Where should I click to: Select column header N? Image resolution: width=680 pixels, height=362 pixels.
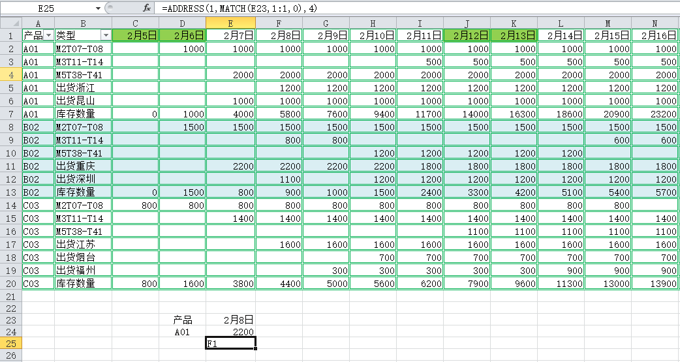pyautogui.click(x=655, y=23)
